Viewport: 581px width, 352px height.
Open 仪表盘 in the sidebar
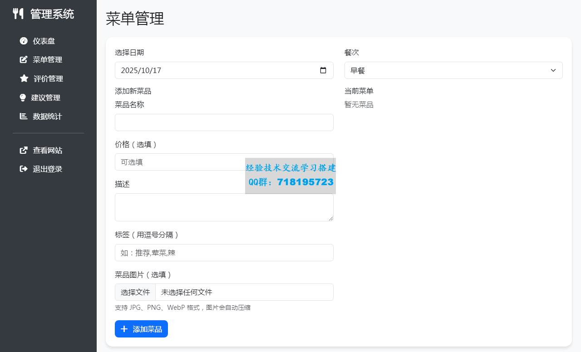tap(44, 41)
